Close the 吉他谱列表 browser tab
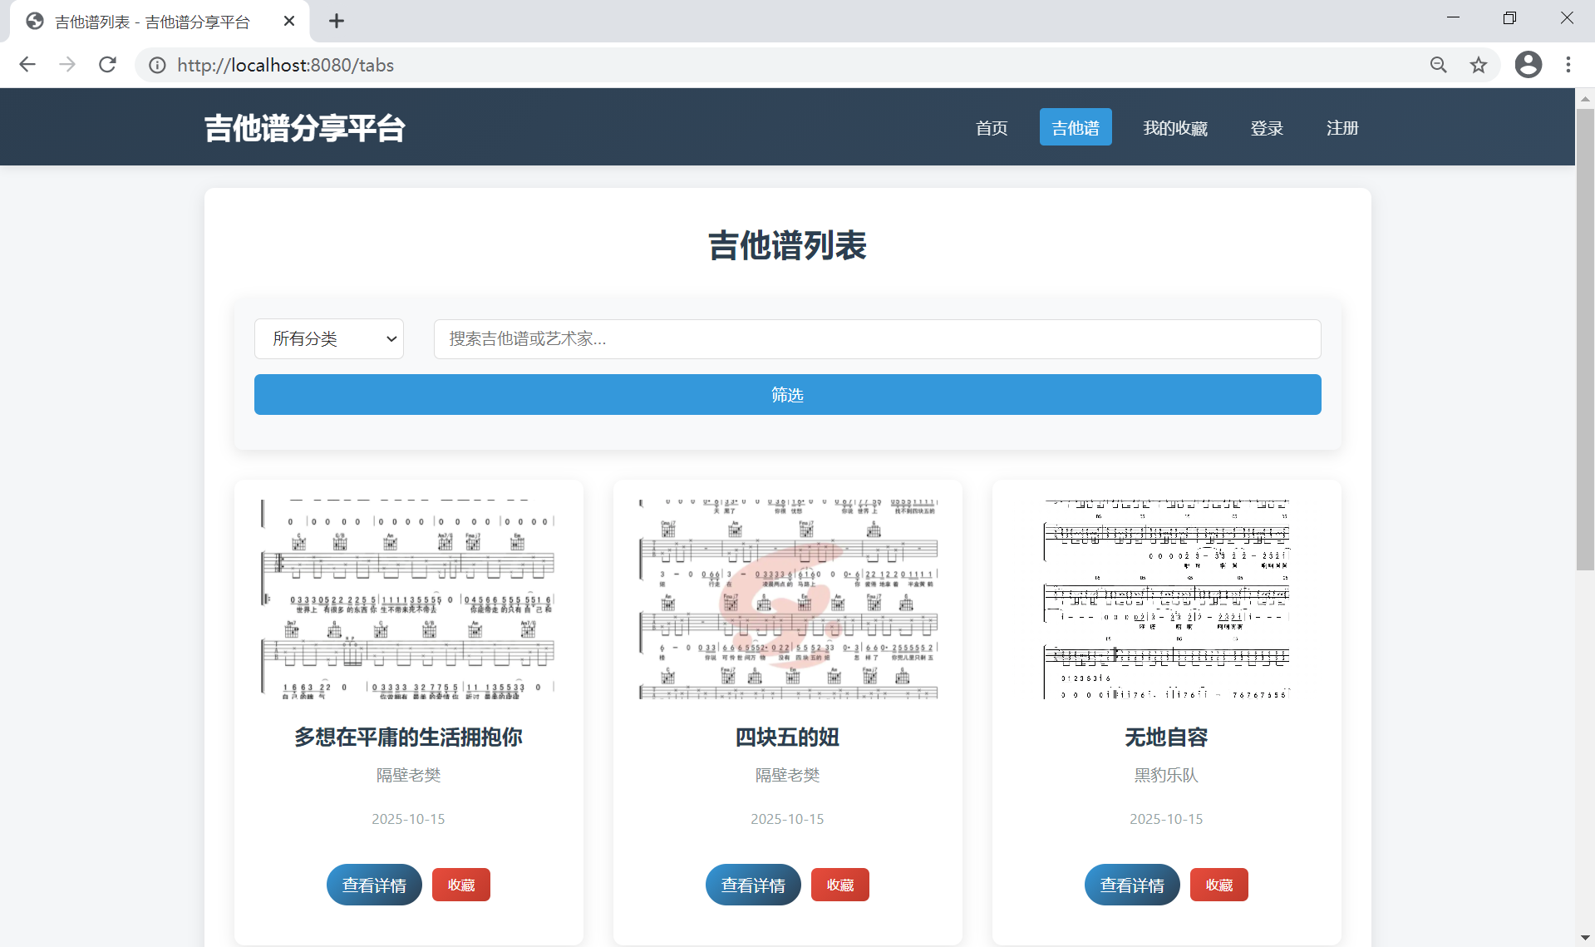The width and height of the screenshot is (1595, 947). pos(289,22)
